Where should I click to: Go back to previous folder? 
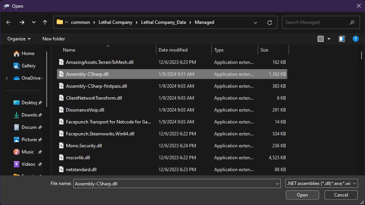8,22
